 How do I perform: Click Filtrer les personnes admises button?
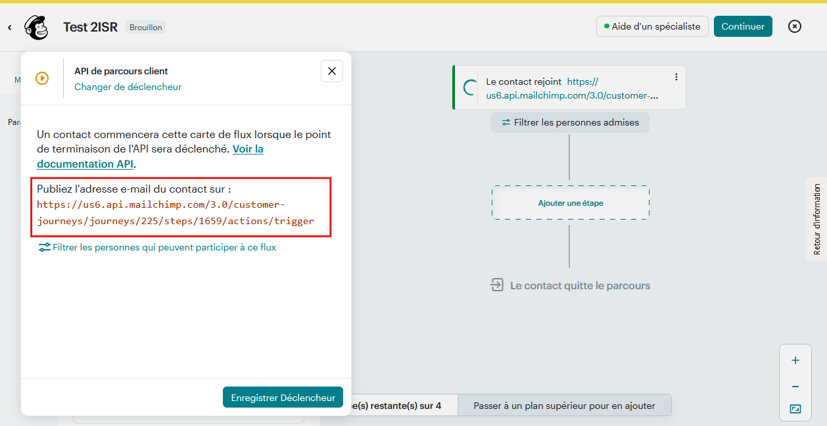(x=569, y=122)
